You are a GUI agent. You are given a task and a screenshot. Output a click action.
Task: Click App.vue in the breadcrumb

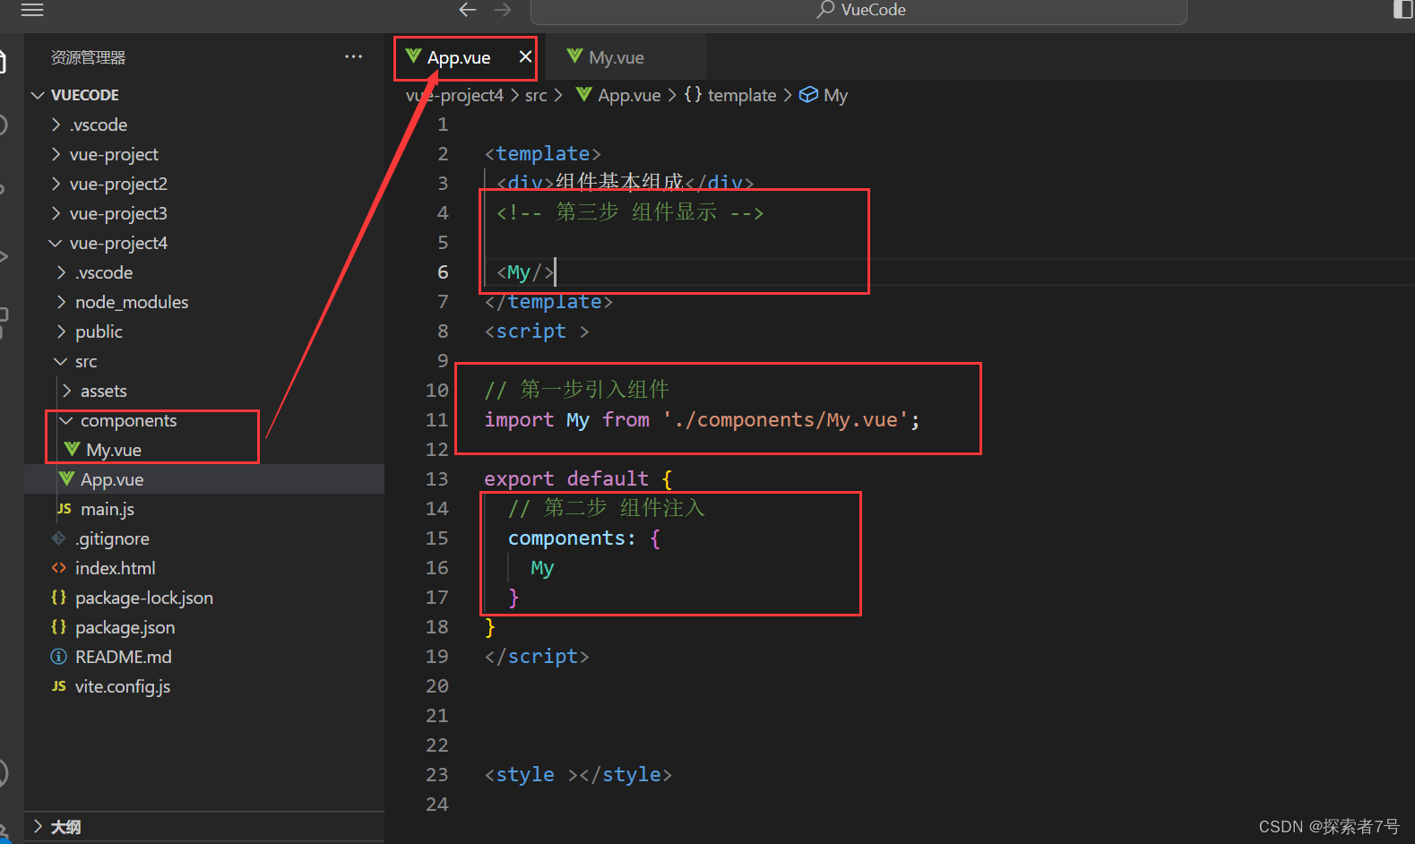tap(629, 95)
